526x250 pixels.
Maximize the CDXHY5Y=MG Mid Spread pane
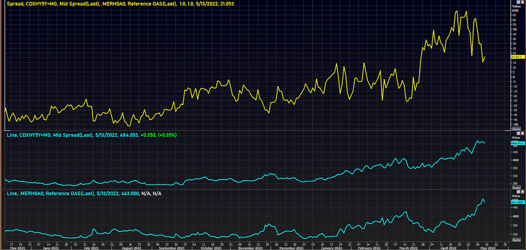[519, 133]
